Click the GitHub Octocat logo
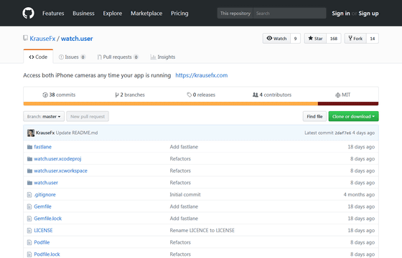The image size is (402, 258). (28, 13)
